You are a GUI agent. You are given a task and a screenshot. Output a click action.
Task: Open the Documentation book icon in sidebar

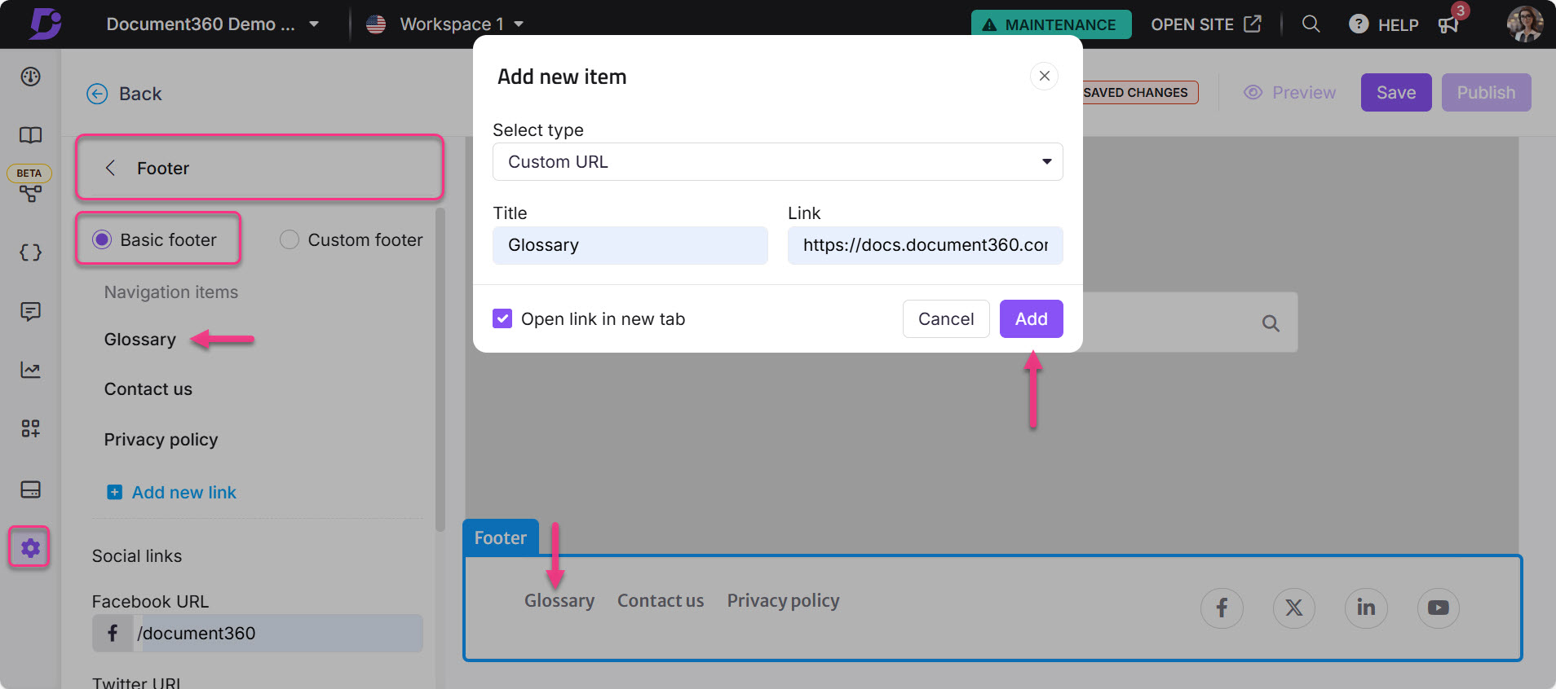click(31, 135)
